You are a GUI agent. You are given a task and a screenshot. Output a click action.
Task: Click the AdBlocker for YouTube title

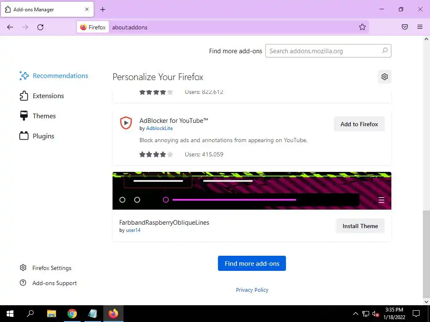[173, 120]
